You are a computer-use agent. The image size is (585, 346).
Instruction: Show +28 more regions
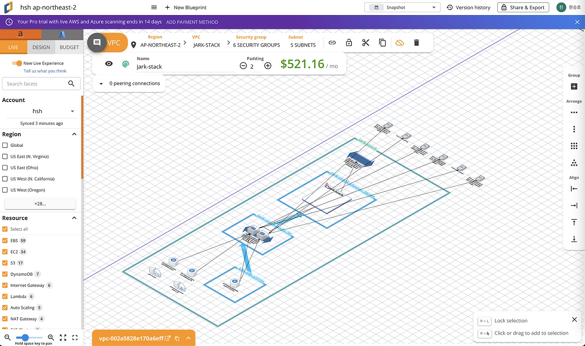[x=40, y=204]
